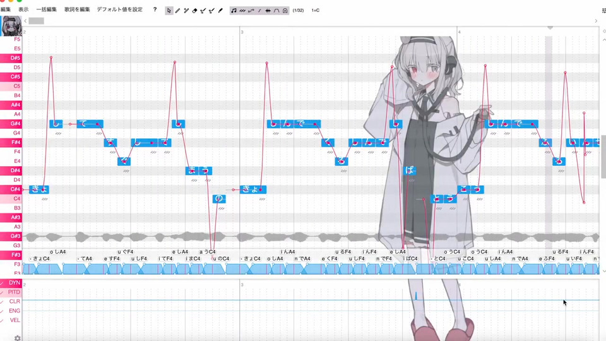Click the G#3 piano key
This screenshot has width=606, height=341.
tap(11, 236)
